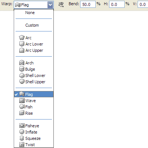This screenshot has width=148, height=148.
Task: Select Custom warp option
Action: click(32, 25)
